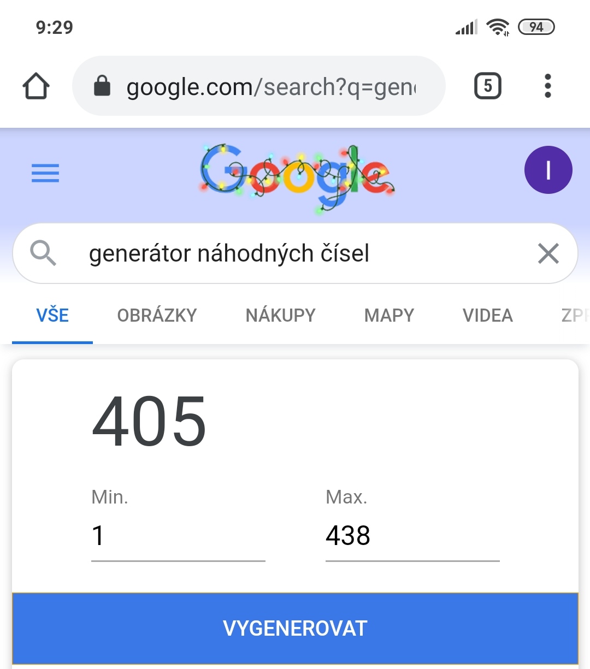Screen dimensions: 590x669
Task: Tap the generated number 405
Action: click(149, 422)
